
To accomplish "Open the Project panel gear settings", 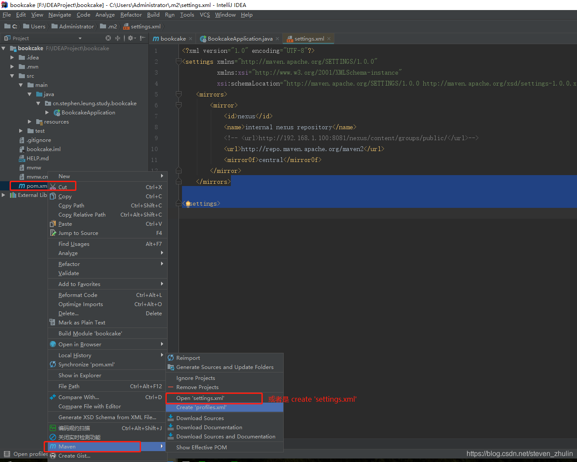I will (x=131, y=38).
